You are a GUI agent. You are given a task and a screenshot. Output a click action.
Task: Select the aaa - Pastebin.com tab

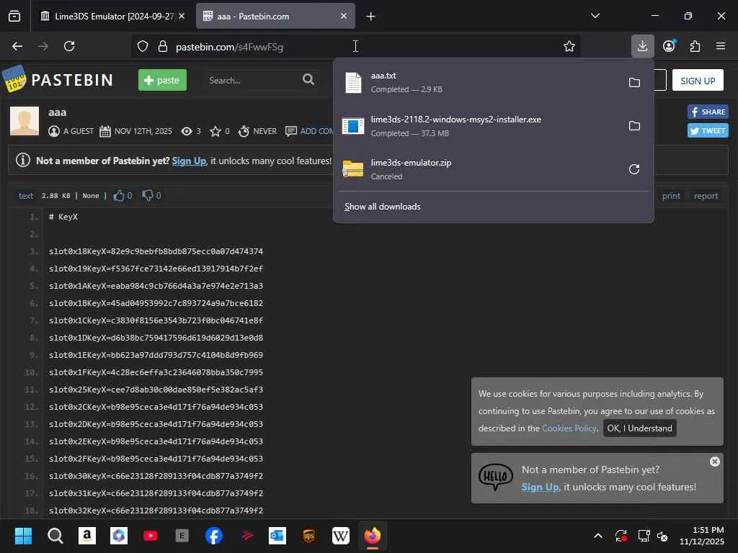point(275,16)
